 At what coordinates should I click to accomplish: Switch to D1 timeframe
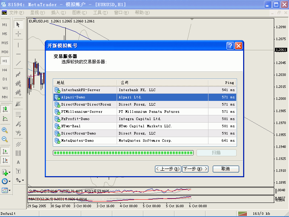pyautogui.click(x=5, y=79)
